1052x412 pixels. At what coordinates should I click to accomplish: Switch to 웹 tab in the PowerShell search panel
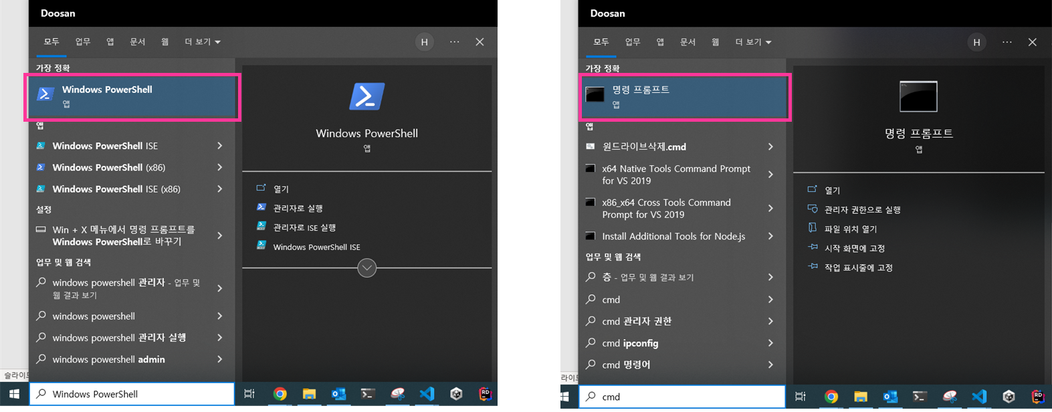pos(165,42)
